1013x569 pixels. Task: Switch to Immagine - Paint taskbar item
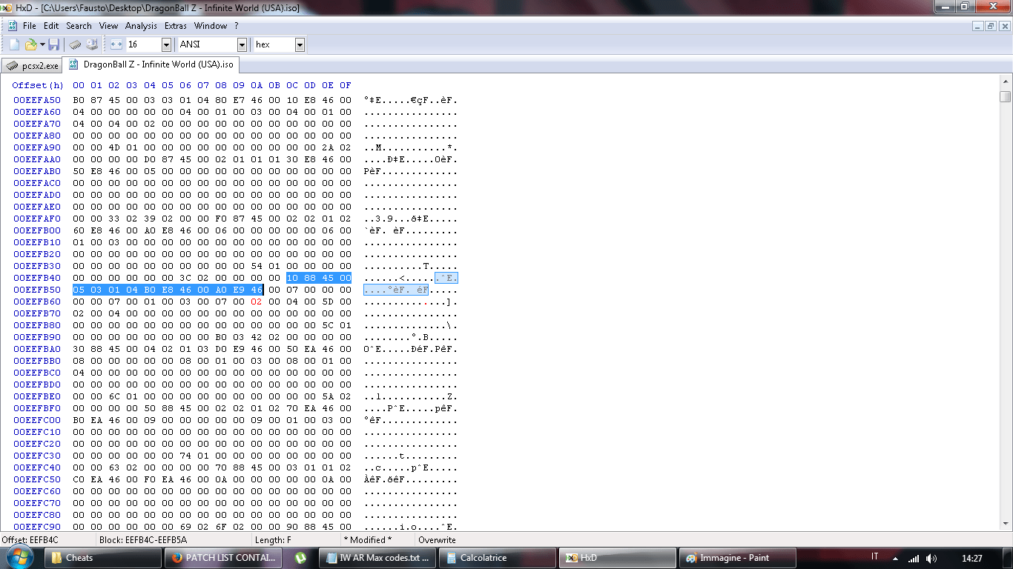pos(737,558)
